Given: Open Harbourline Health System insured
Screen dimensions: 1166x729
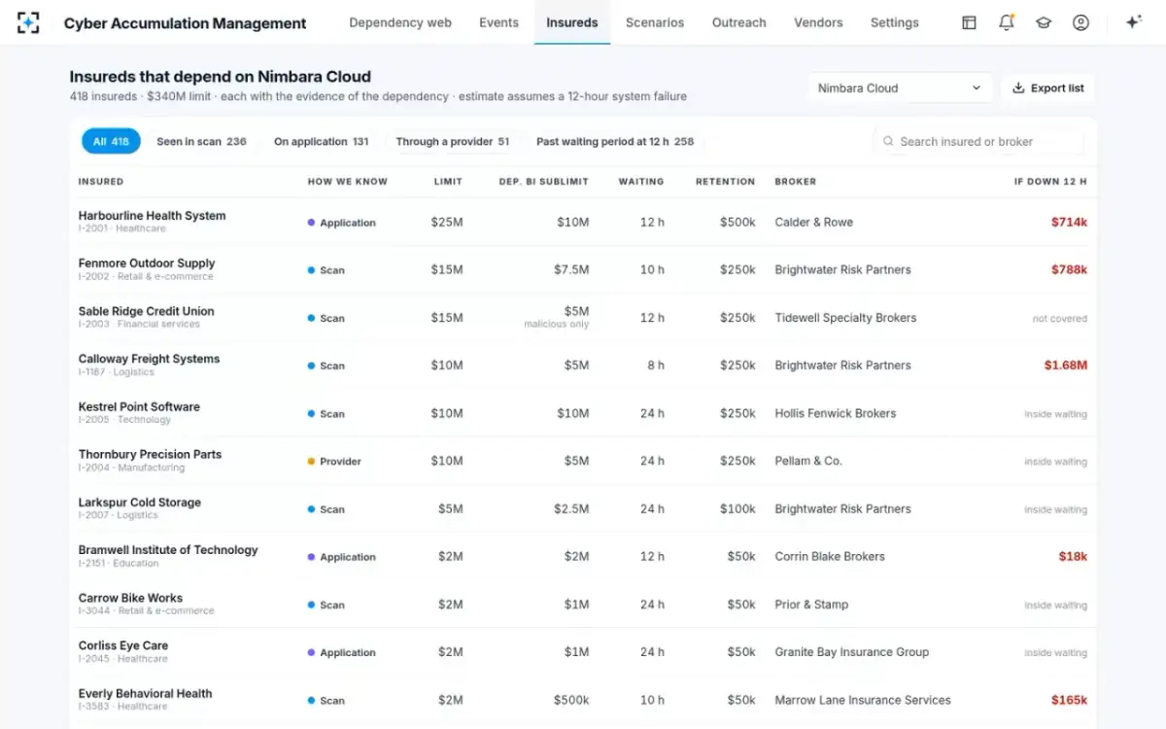Looking at the screenshot, I should pos(152,216).
